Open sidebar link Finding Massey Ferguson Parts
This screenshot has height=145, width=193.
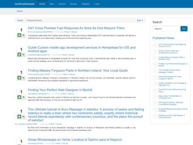click(x=172, y=58)
